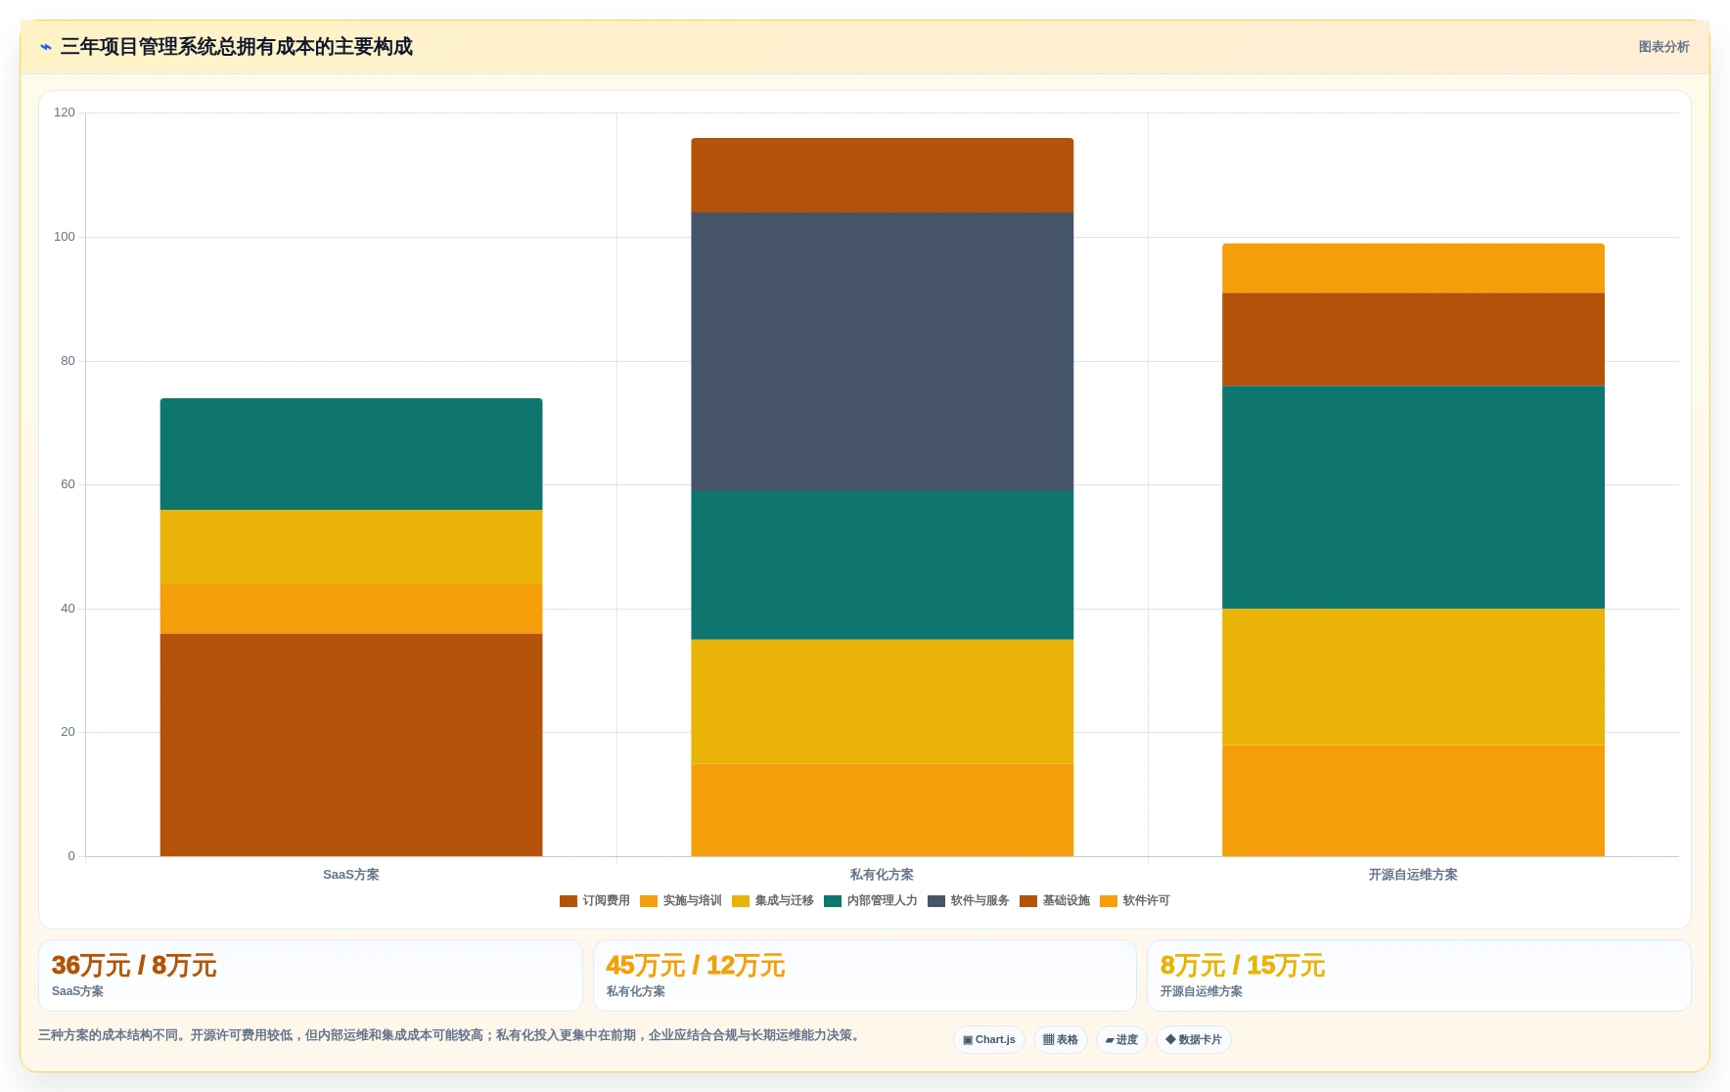Select the orange 实施与培训 segment of the SaaS bar
Viewport: 1730px width, 1092px height.
(x=351, y=609)
